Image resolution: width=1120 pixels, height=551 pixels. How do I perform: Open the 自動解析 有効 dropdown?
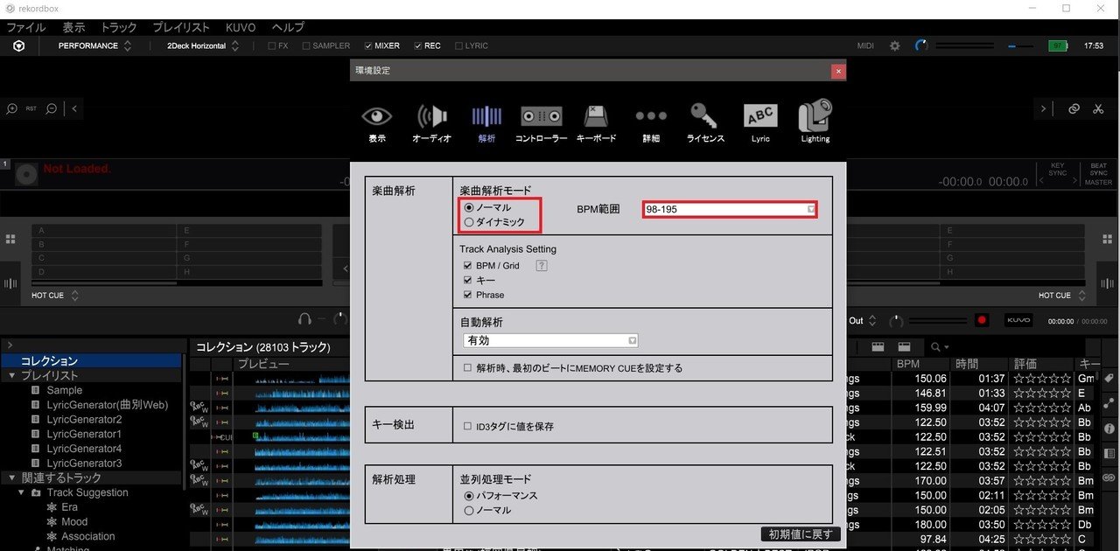[550, 340]
